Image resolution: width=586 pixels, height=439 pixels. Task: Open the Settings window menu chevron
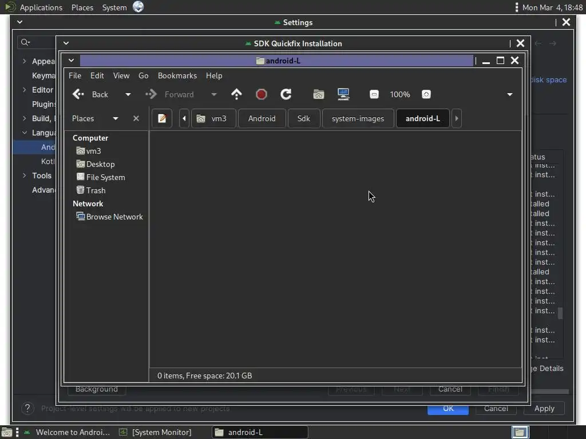pyautogui.click(x=20, y=22)
